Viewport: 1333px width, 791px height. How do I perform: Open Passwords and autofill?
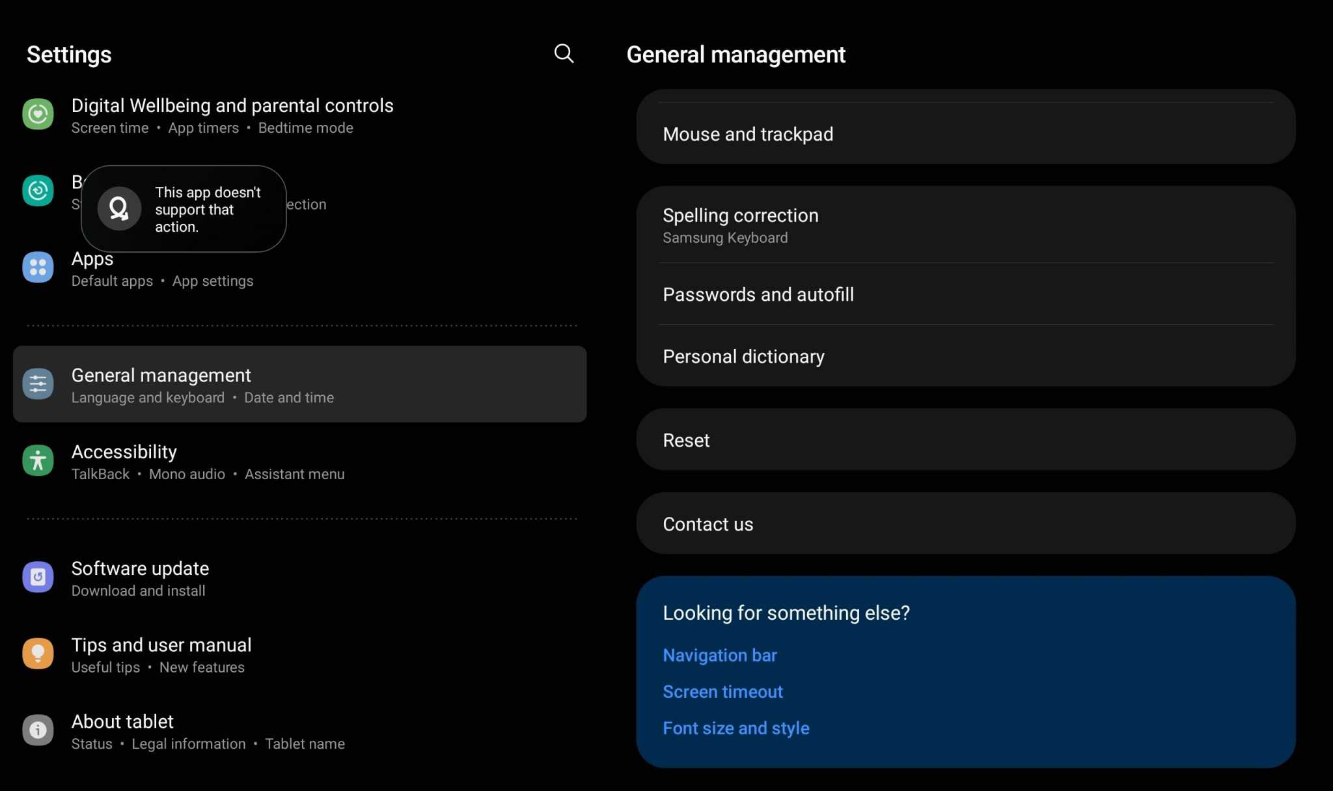pos(758,294)
